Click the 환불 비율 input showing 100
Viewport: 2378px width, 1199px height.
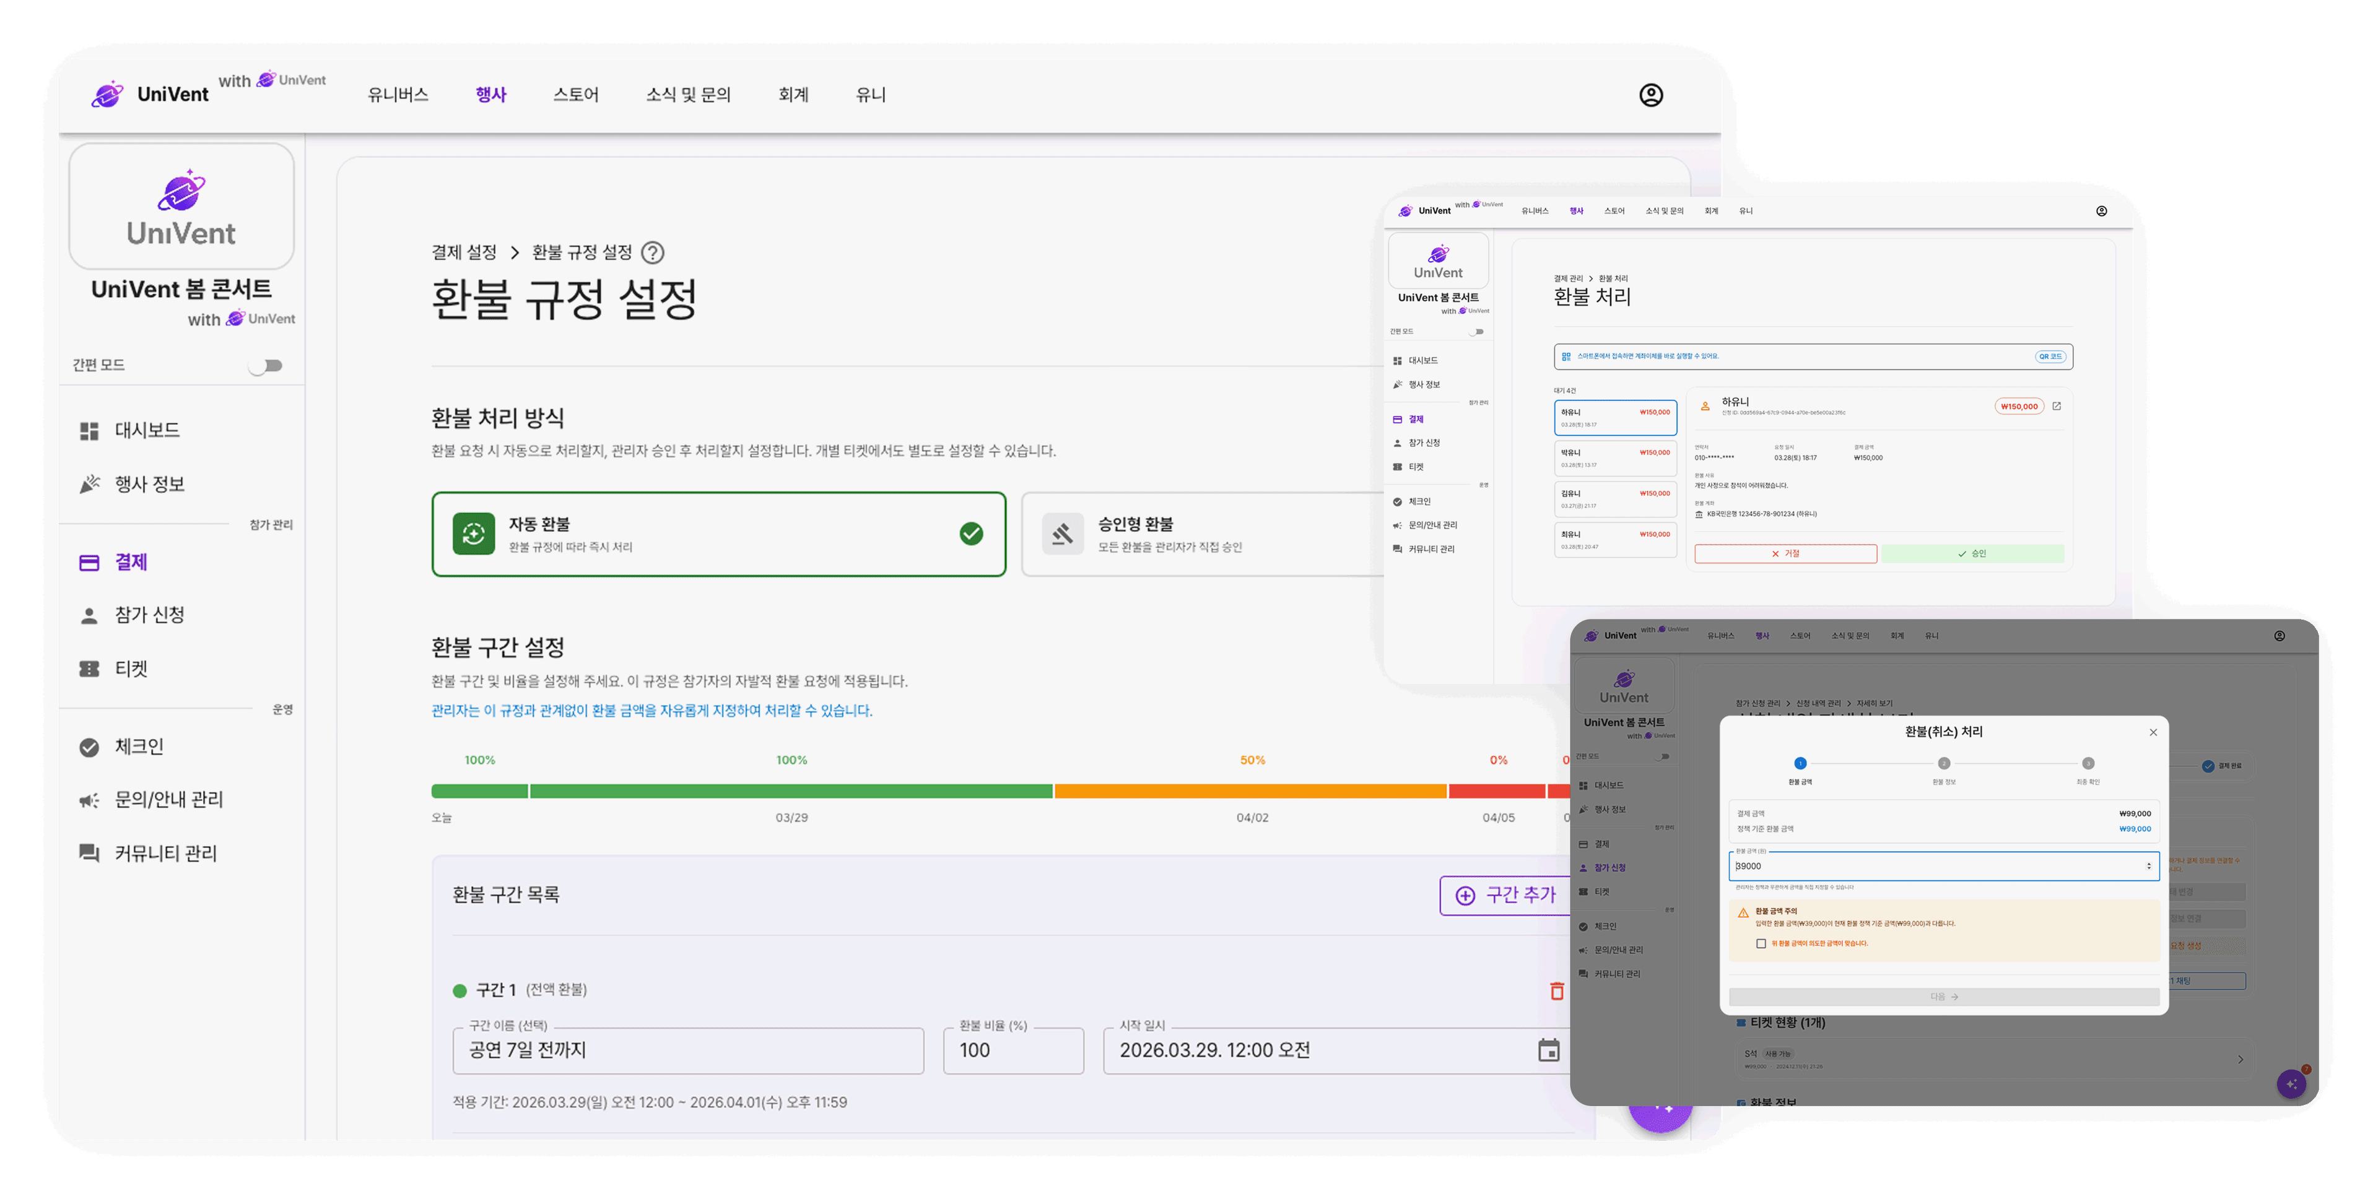point(1013,1050)
